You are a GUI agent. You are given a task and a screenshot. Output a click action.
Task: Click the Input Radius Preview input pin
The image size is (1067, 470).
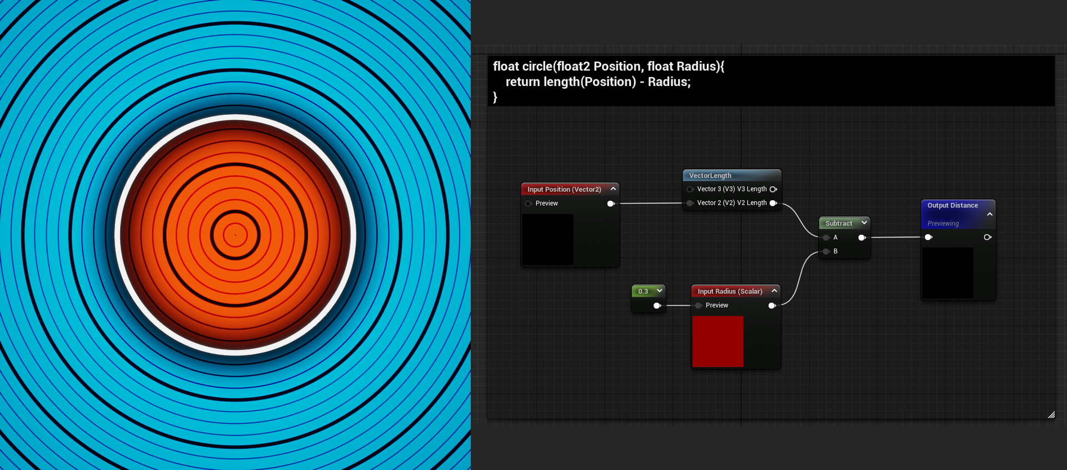(x=699, y=306)
